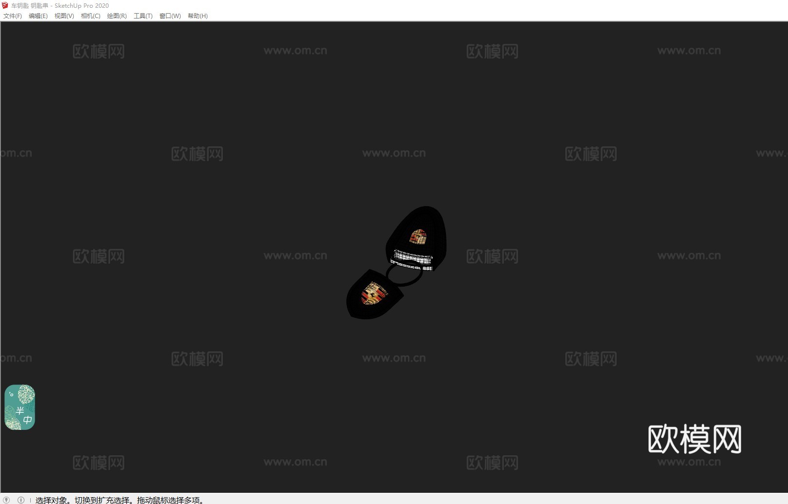
Task: Open the 文件(F) menu
Action: [13, 16]
